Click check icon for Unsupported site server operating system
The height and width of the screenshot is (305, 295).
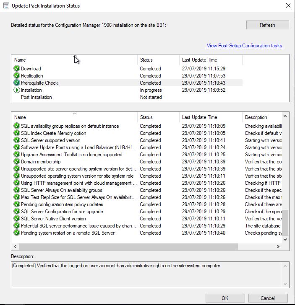(17, 169)
